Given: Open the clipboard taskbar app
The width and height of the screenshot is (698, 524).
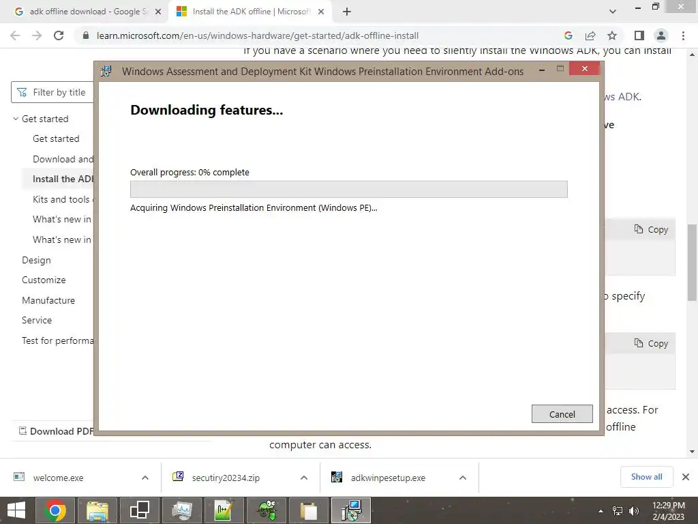Looking at the screenshot, I should coord(309,510).
